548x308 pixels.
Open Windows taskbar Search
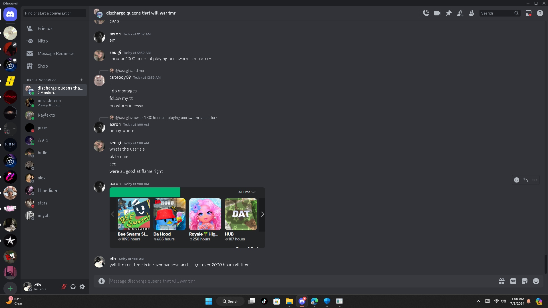coord(231,301)
